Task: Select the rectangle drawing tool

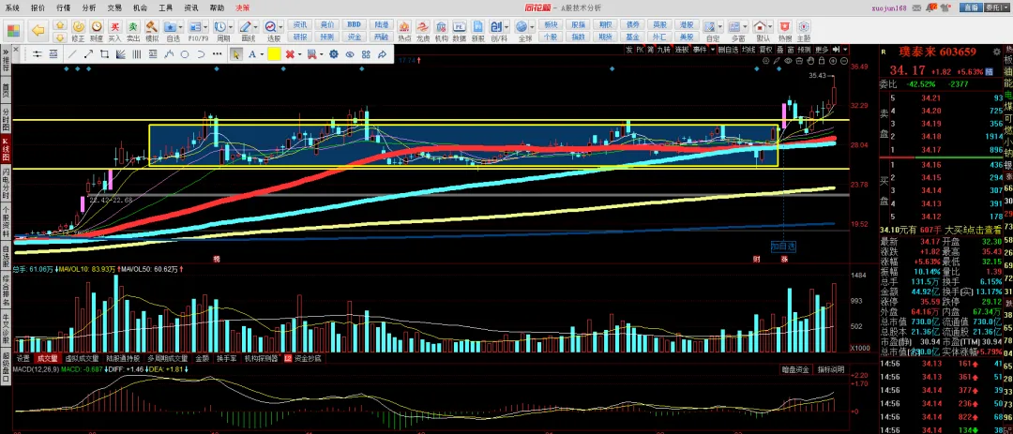Action: (x=104, y=54)
